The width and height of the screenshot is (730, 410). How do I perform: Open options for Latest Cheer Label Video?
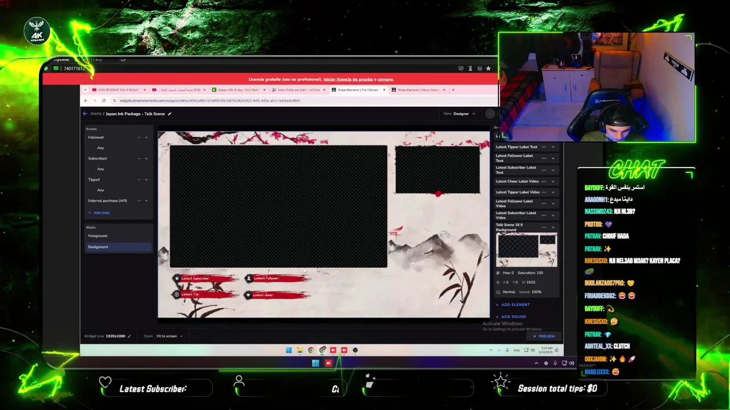click(x=544, y=182)
